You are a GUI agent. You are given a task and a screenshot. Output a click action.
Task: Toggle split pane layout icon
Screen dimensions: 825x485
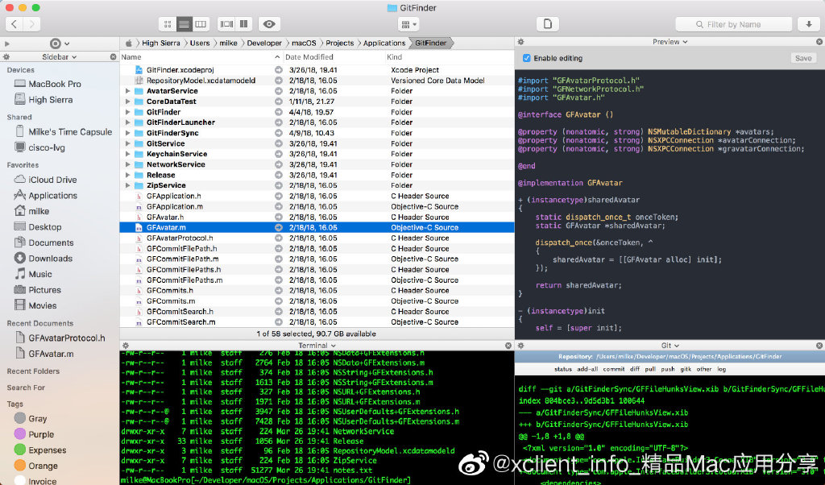coord(243,24)
